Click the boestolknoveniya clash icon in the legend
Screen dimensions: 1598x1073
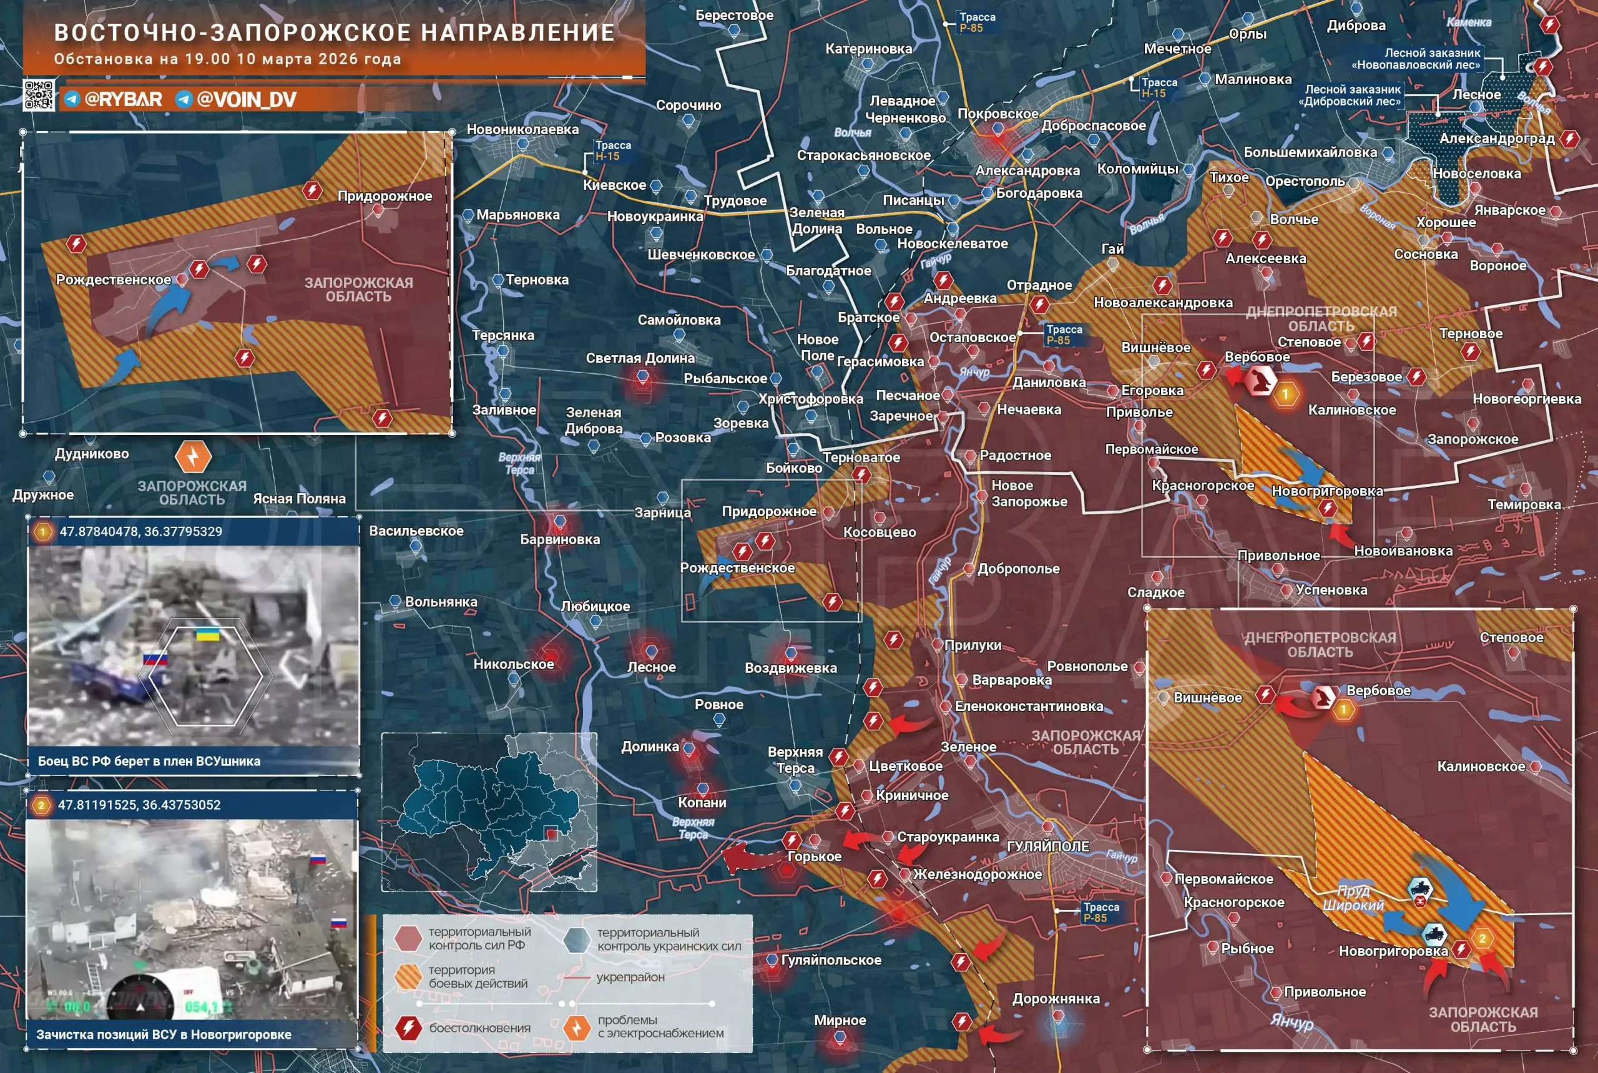408,1028
